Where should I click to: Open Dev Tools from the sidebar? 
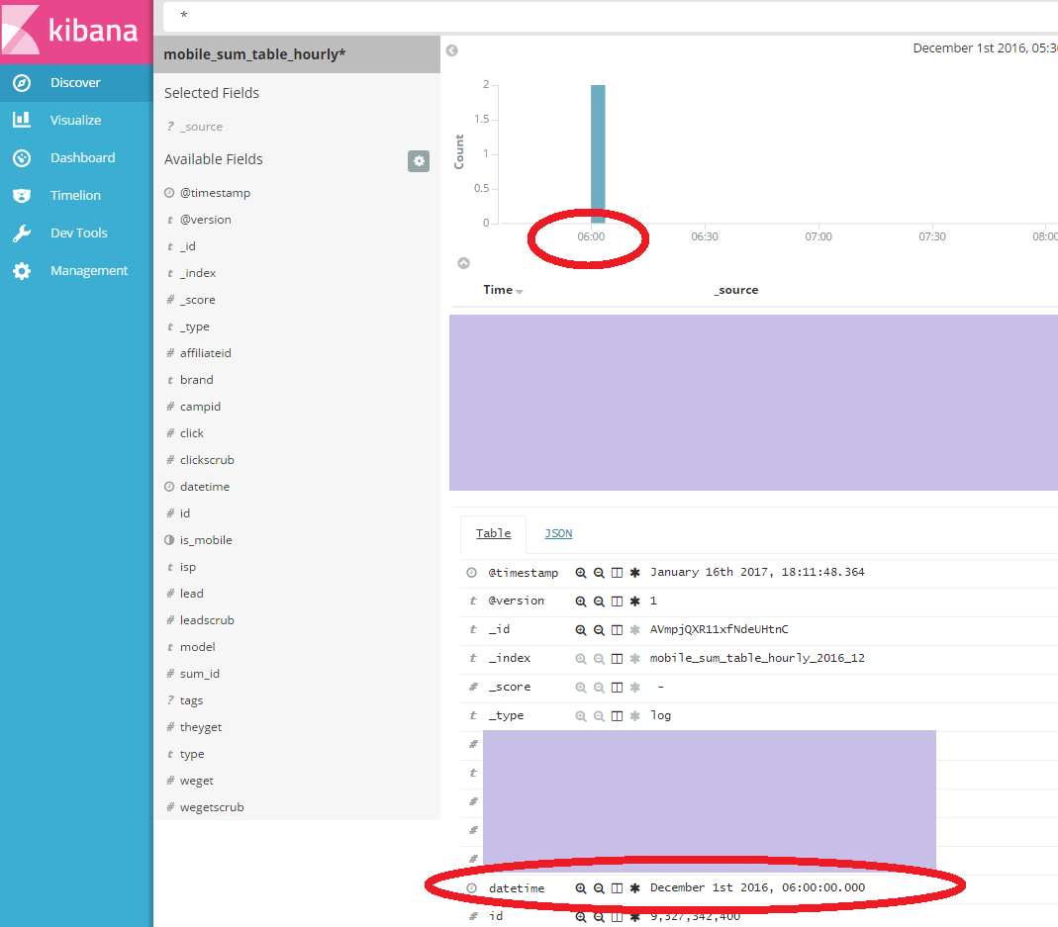click(x=76, y=232)
